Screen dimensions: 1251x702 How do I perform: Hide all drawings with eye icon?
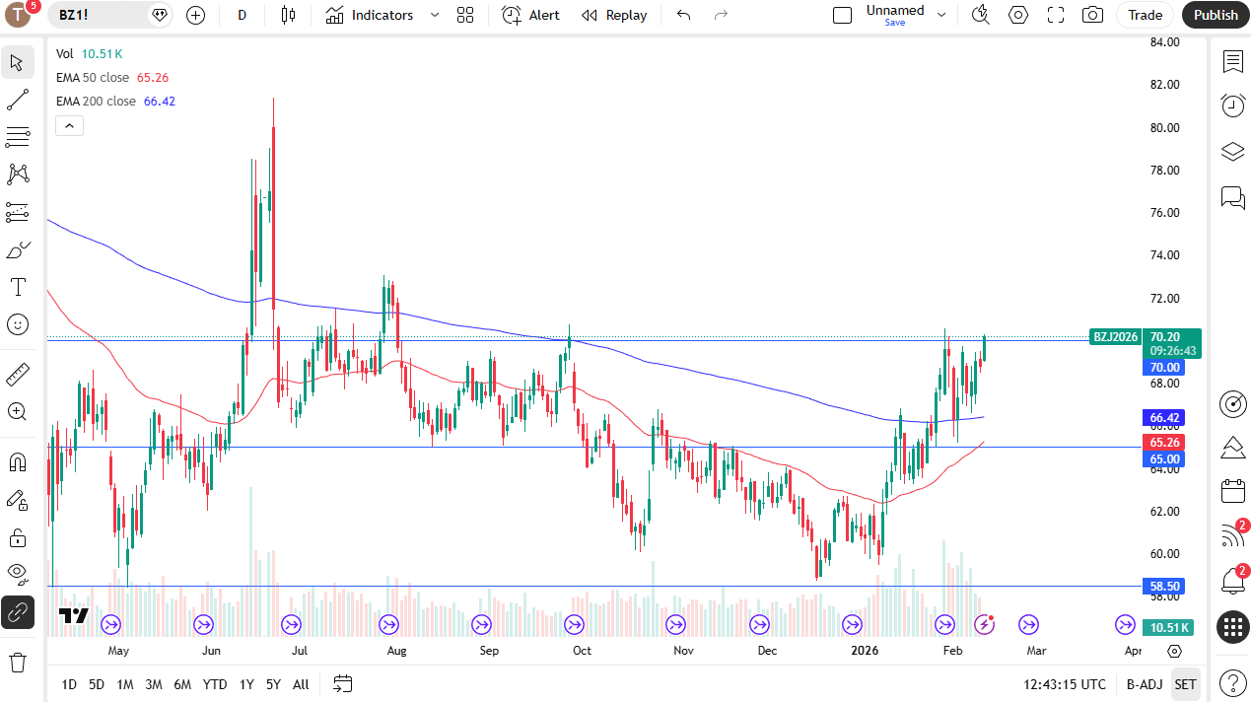[x=18, y=572]
